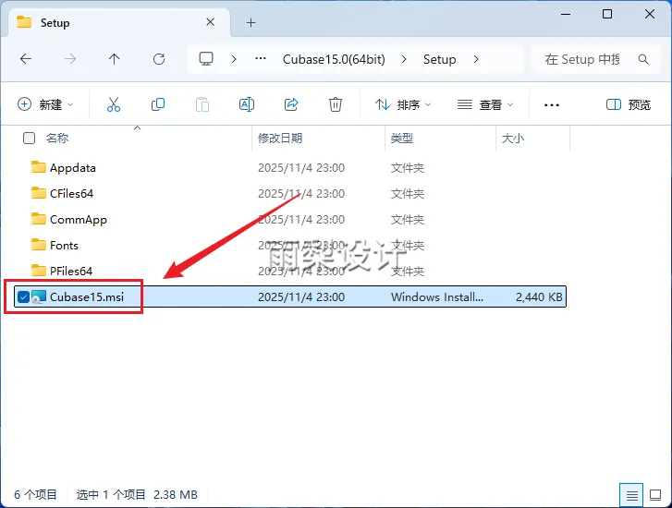Image resolution: width=672 pixels, height=508 pixels.
Task: Toggle the select-all checkbox by 名称
Action: (x=29, y=139)
